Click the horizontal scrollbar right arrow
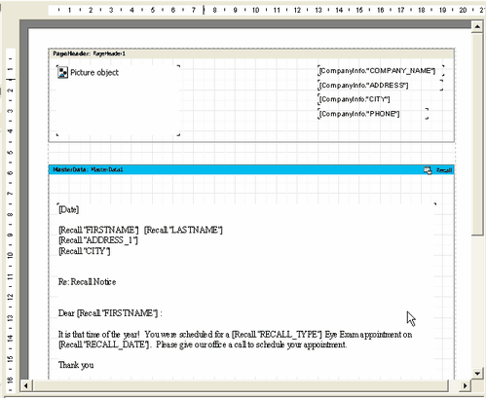This screenshot has width=486, height=398. pyautogui.click(x=465, y=385)
